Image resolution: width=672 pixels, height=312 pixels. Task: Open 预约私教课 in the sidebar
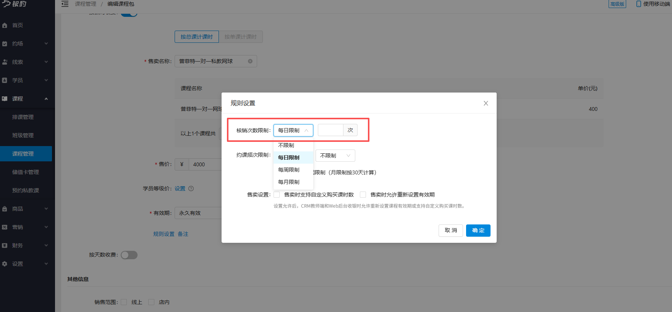[26, 190]
